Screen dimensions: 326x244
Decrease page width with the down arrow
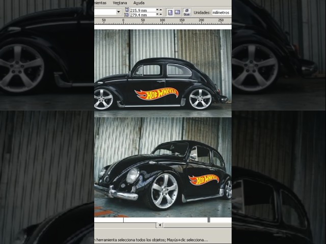point(157,10)
